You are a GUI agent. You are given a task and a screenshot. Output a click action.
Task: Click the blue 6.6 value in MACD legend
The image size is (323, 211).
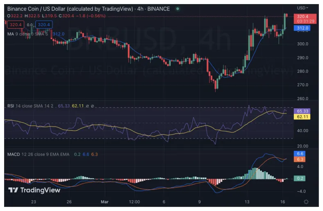86,154
